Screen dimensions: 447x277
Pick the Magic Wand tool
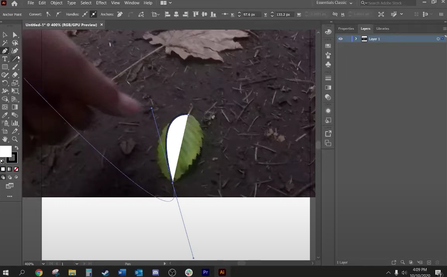[5, 43]
